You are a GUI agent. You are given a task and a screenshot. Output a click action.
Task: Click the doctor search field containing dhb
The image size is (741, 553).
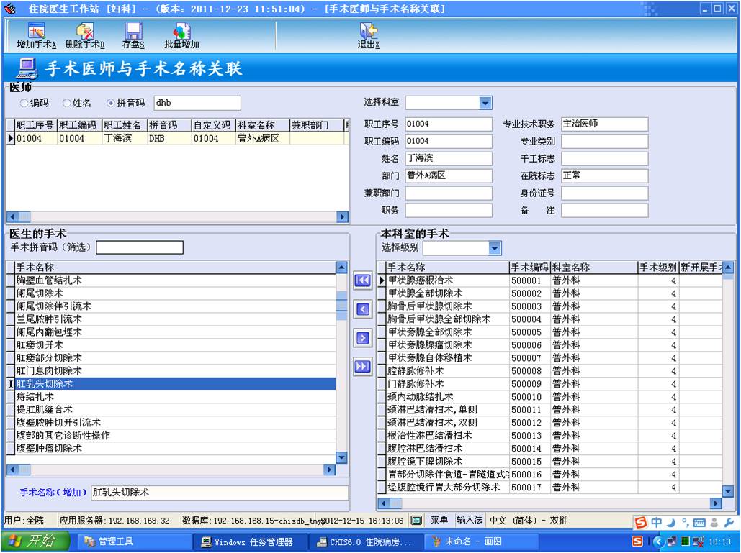[x=197, y=103]
